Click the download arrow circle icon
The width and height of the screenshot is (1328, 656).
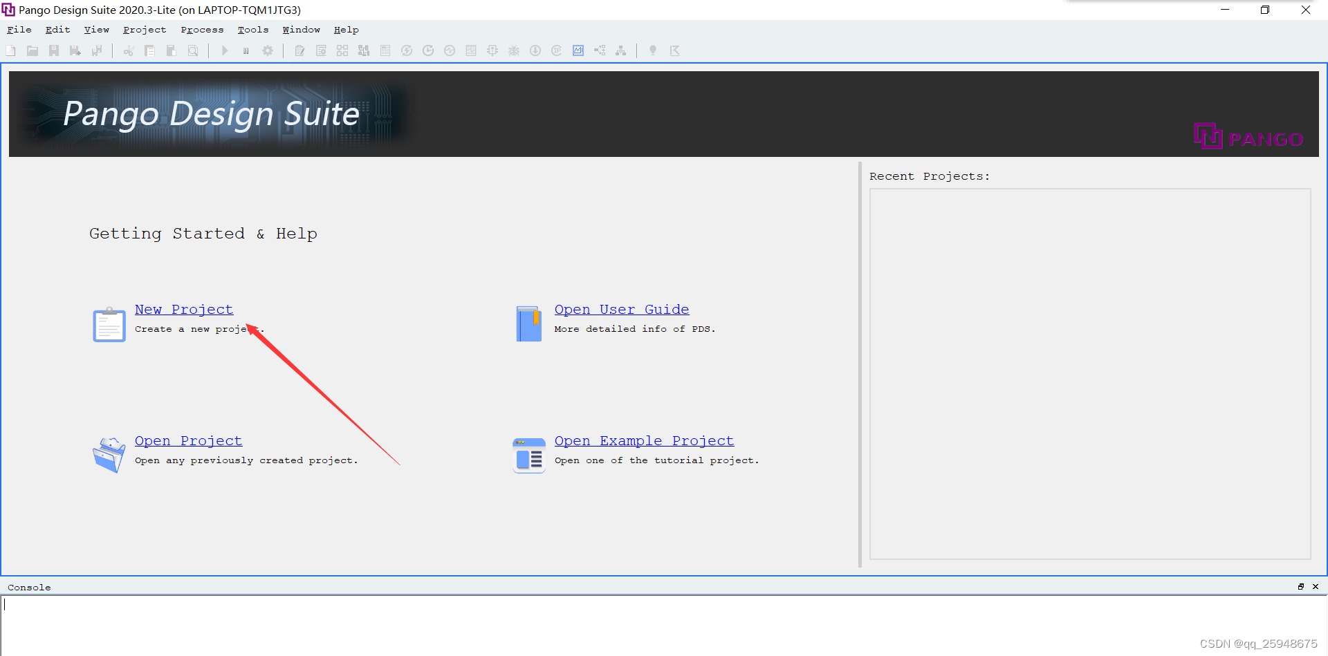(x=535, y=50)
